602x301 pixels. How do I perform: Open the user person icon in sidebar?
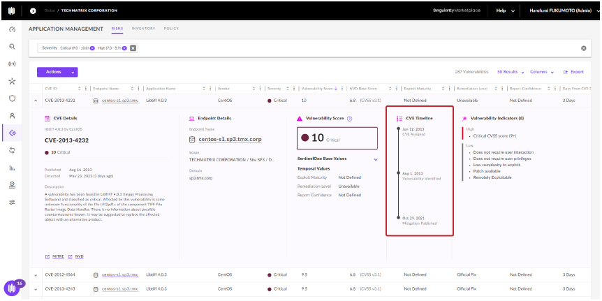coord(12,115)
